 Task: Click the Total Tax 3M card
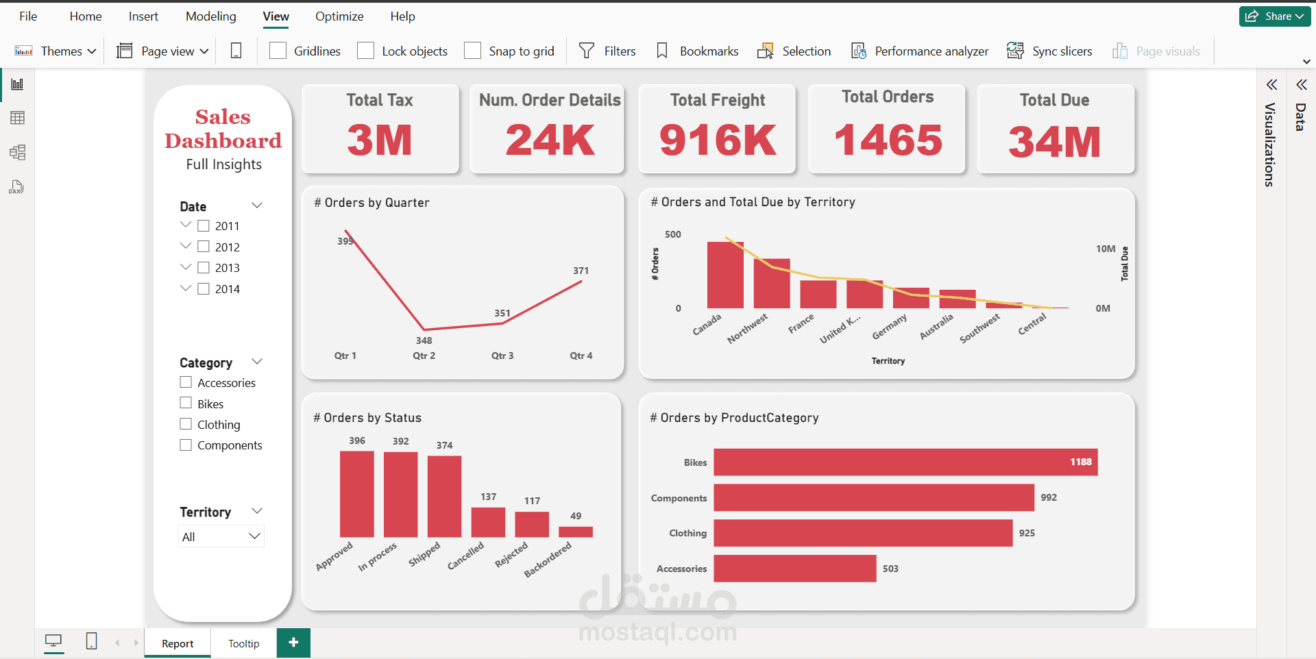(380, 129)
